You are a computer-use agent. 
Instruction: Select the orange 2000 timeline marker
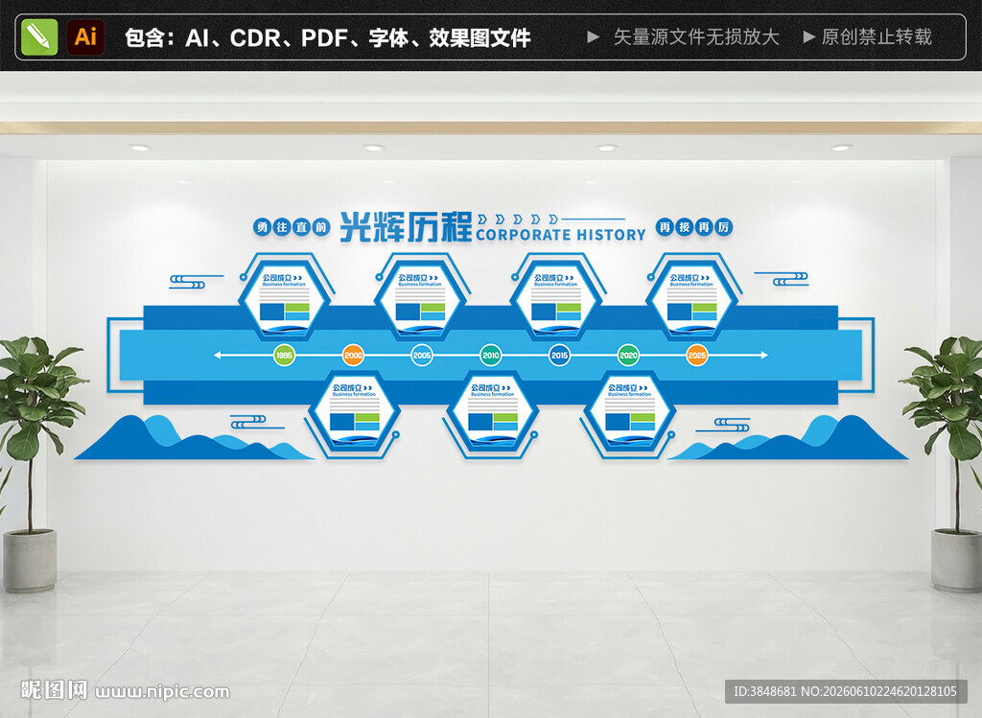click(x=353, y=355)
